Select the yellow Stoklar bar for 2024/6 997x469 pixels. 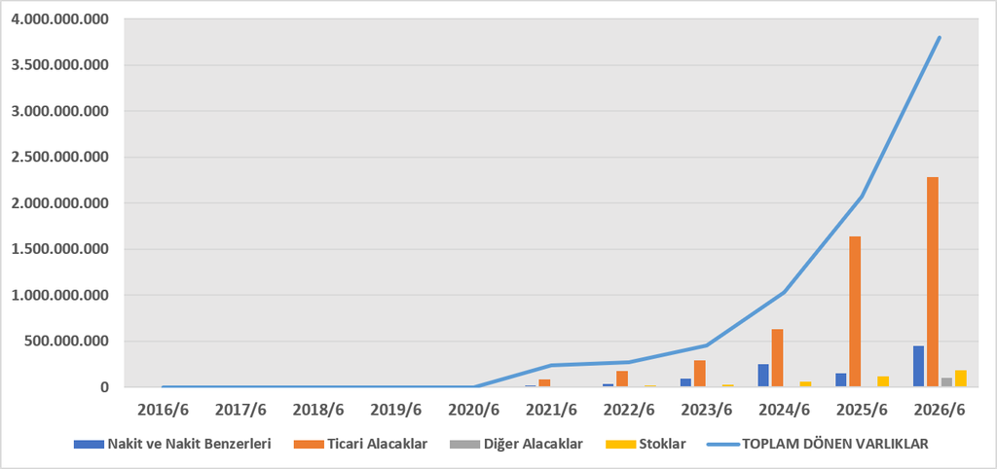click(805, 383)
